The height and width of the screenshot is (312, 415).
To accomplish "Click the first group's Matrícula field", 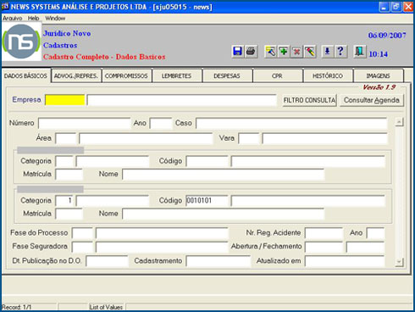I will 69,174.
